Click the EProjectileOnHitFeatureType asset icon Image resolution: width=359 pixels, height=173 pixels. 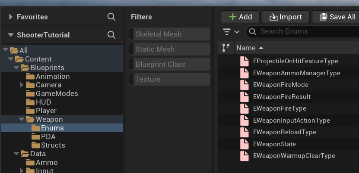245,61
